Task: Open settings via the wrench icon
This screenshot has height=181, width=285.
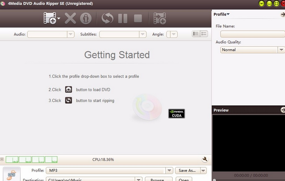Action: (205, 159)
